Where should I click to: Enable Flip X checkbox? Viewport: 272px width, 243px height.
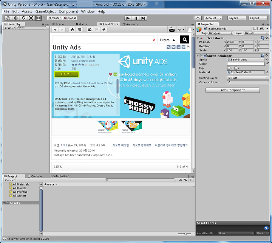229,68
